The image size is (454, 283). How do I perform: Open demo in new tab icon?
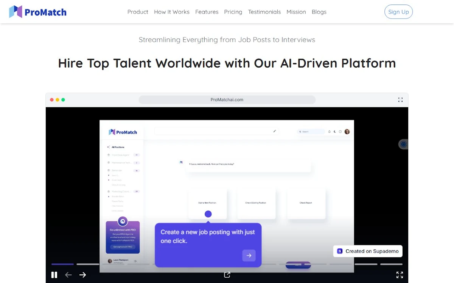tap(227, 275)
